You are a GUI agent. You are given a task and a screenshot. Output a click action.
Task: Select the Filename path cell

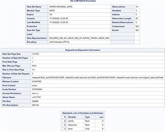97,78
